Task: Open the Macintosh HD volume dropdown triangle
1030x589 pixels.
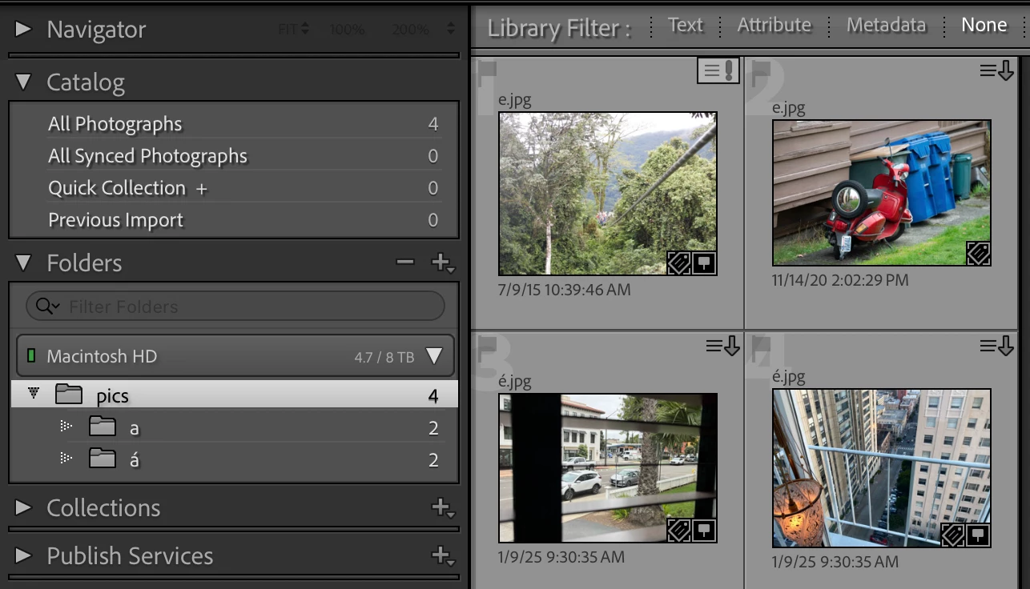Action: [x=433, y=356]
